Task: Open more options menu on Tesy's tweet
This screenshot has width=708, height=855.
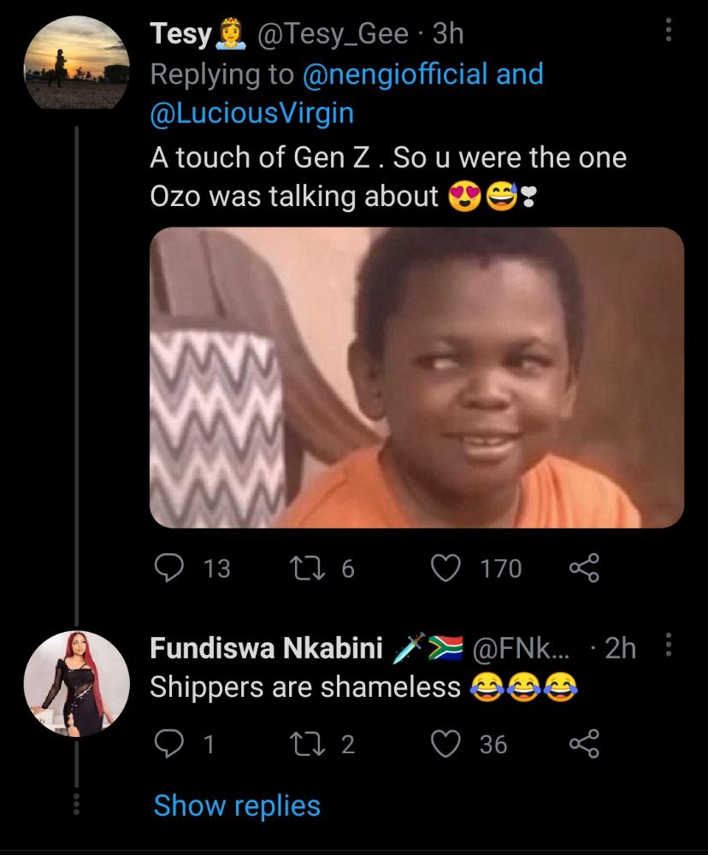Action: pos(669,34)
